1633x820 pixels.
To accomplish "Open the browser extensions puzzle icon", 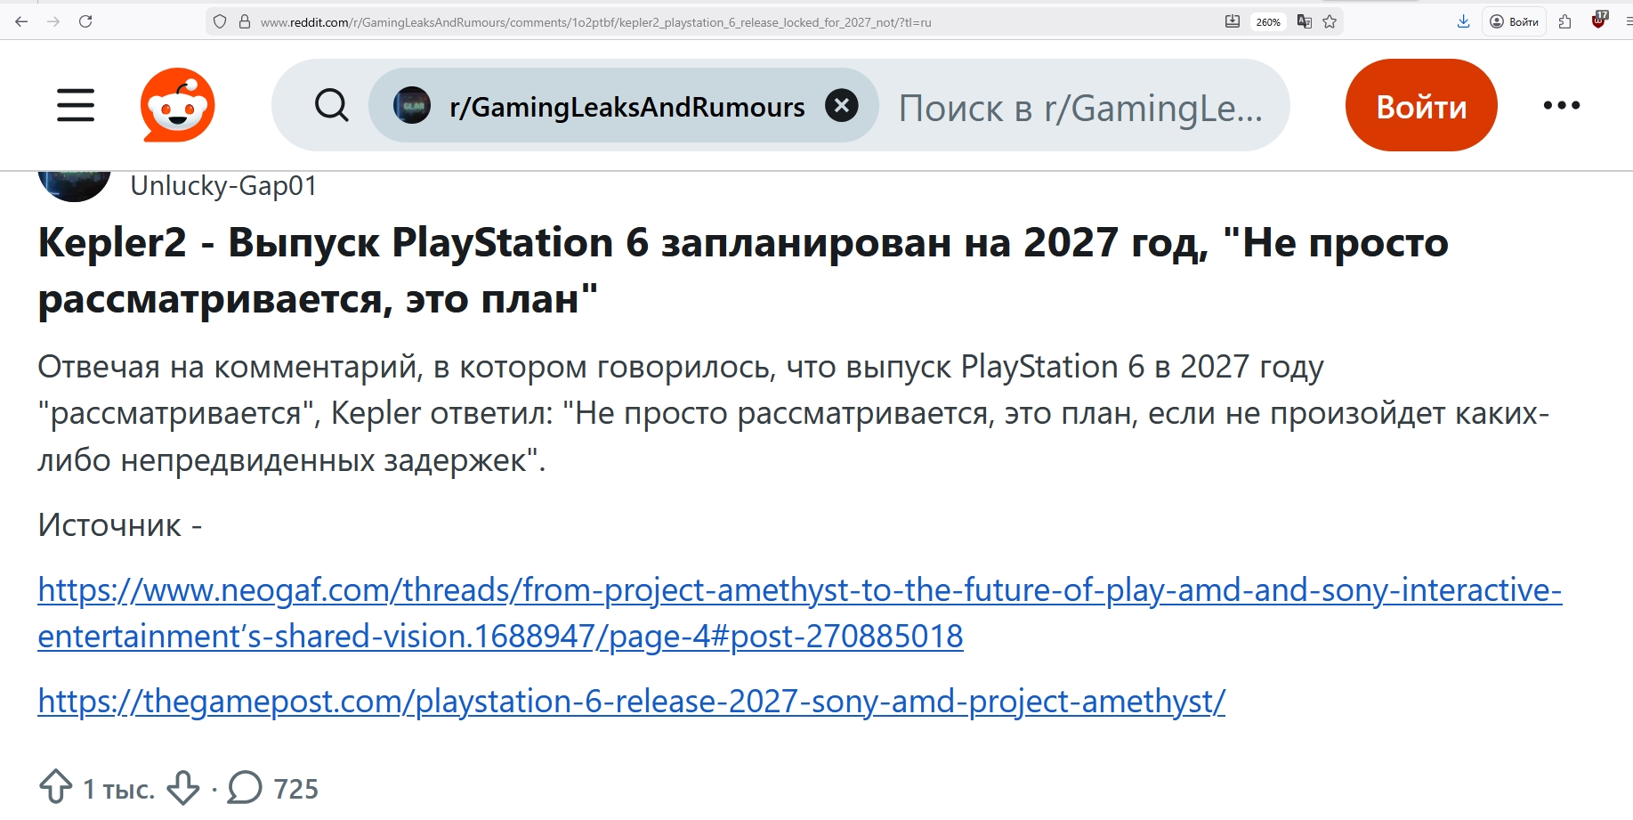I will tap(1565, 21).
